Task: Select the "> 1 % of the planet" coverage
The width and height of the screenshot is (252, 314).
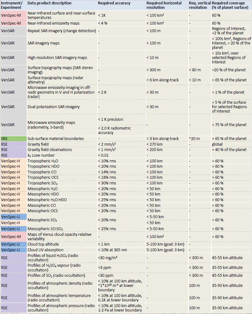Action: click(228, 92)
